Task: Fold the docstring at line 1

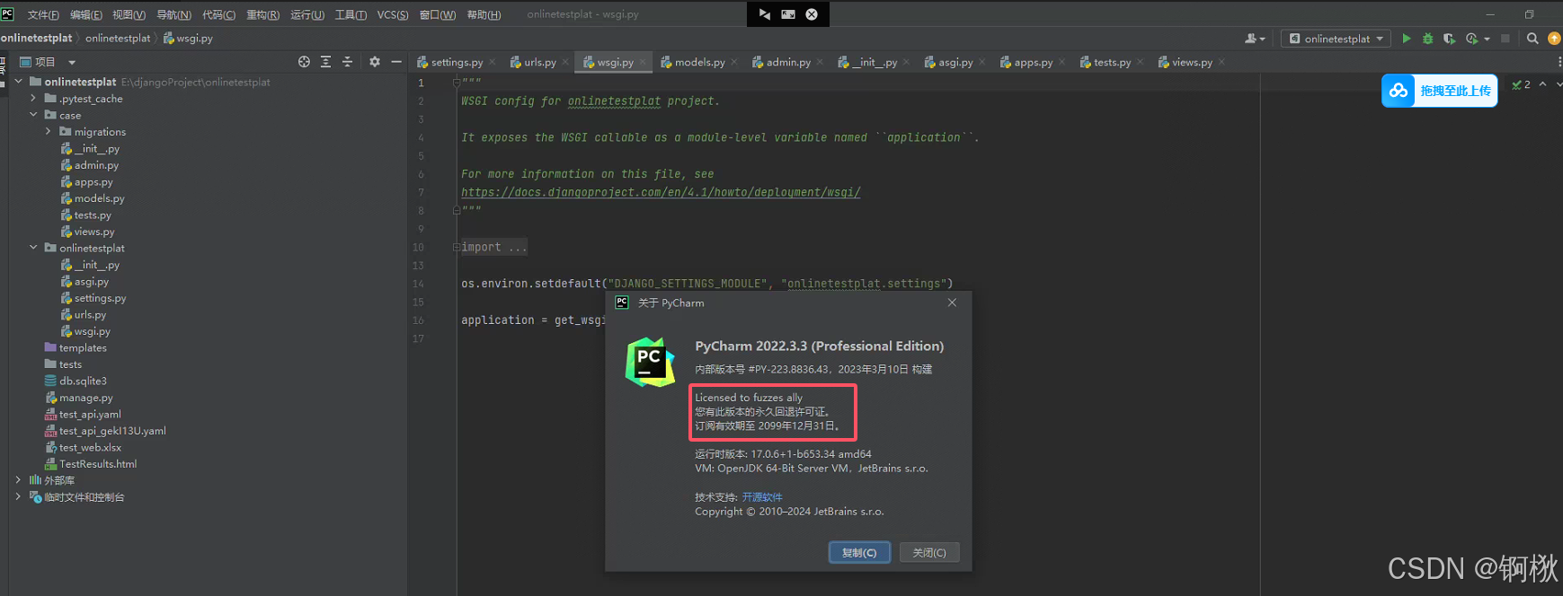Action: tap(457, 83)
